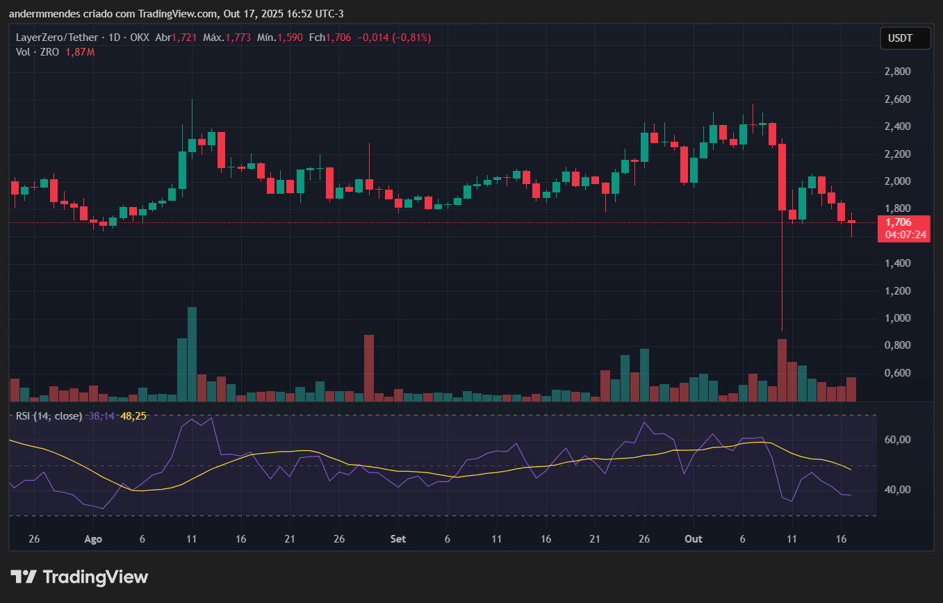Screen dimensions: 943x603
Task: Click the 04:07:24 candle countdown timer
Action: point(904,235)
